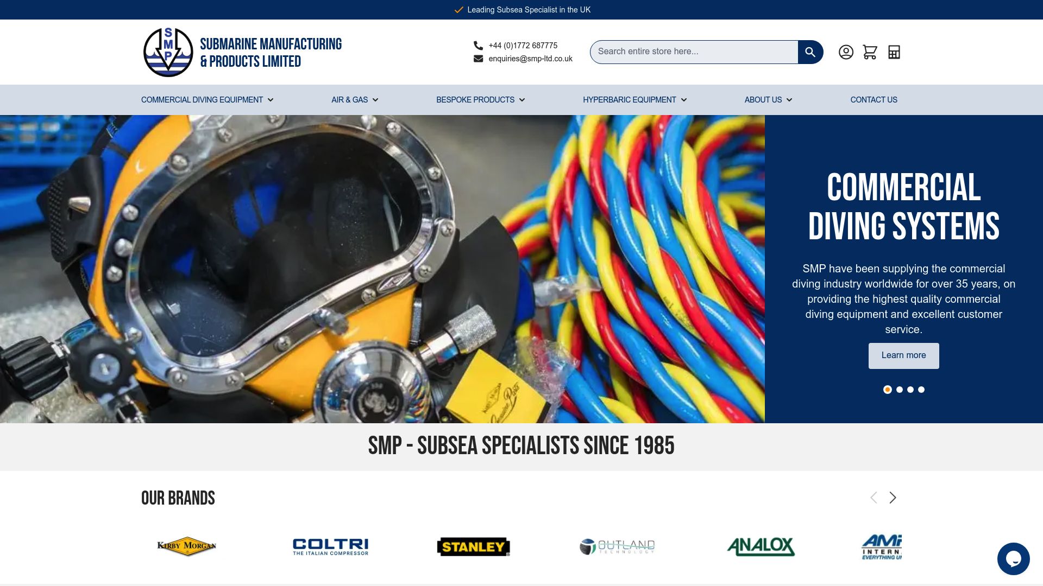
Task: Click Leading Subsea Specialist in the UK
Action: click(529, 10)
